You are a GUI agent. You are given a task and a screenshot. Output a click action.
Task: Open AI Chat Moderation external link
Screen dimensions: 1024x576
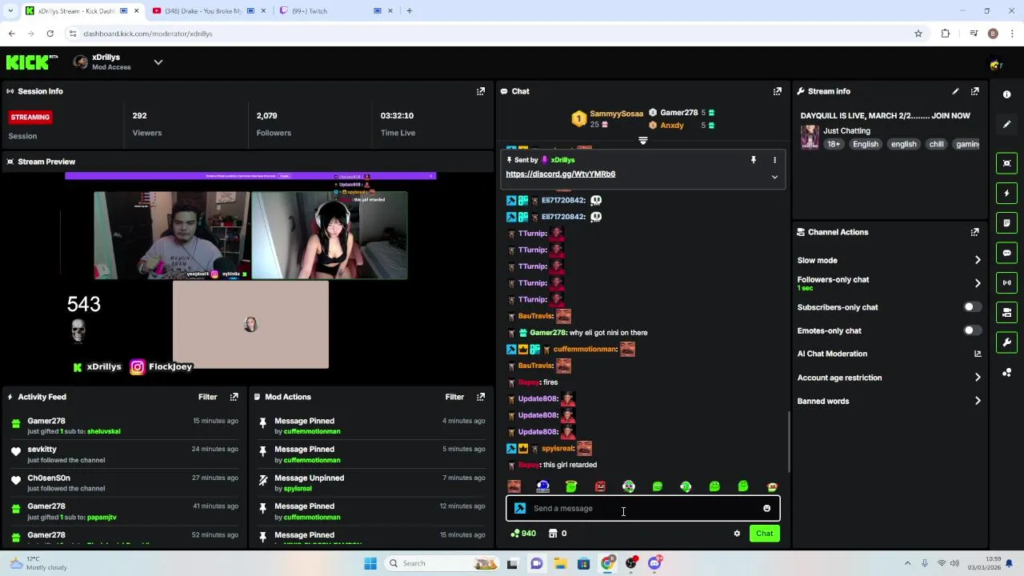tap(978, 354)
